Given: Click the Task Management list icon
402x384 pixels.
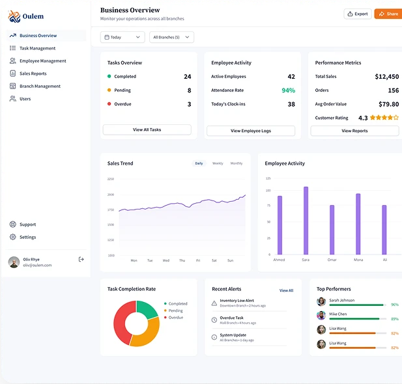Looking at the screenshot, I should pyautogui.click(x=13, y=48).
